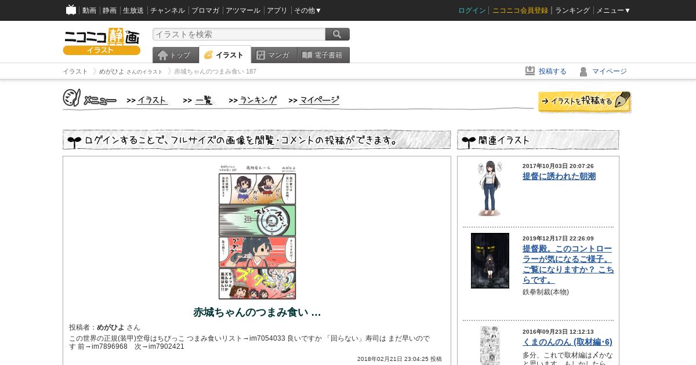Open thumbnail for 提督に誘われた朝潮

pos(490,189)
